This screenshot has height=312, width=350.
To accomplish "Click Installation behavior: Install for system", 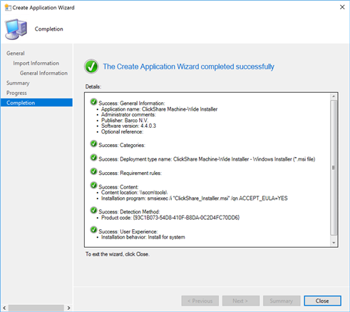I will click(143, 237).
